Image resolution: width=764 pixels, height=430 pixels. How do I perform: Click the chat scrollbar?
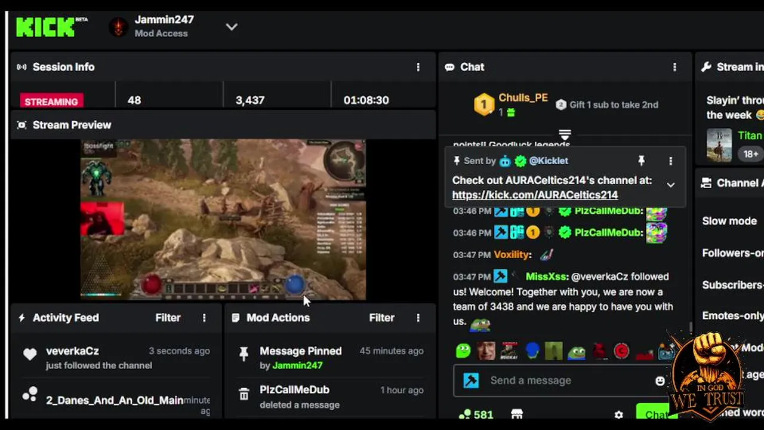[690, 328]
